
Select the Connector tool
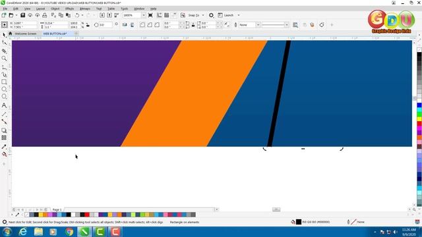(4, 121)
